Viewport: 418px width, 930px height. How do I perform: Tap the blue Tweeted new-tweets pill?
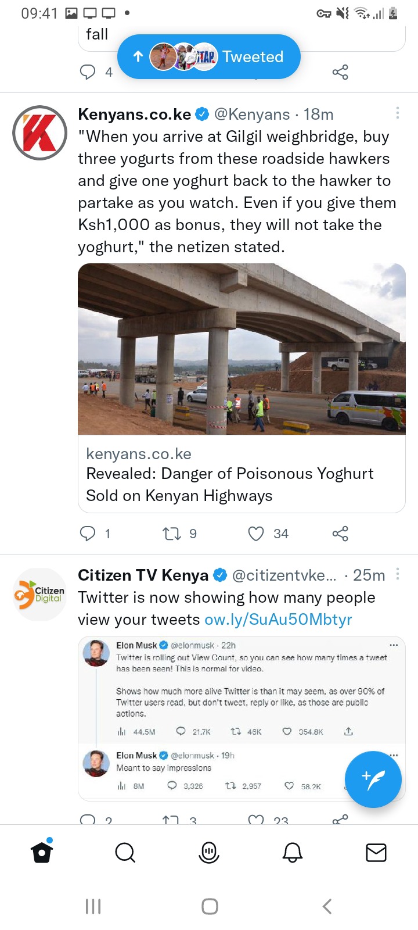209,56
